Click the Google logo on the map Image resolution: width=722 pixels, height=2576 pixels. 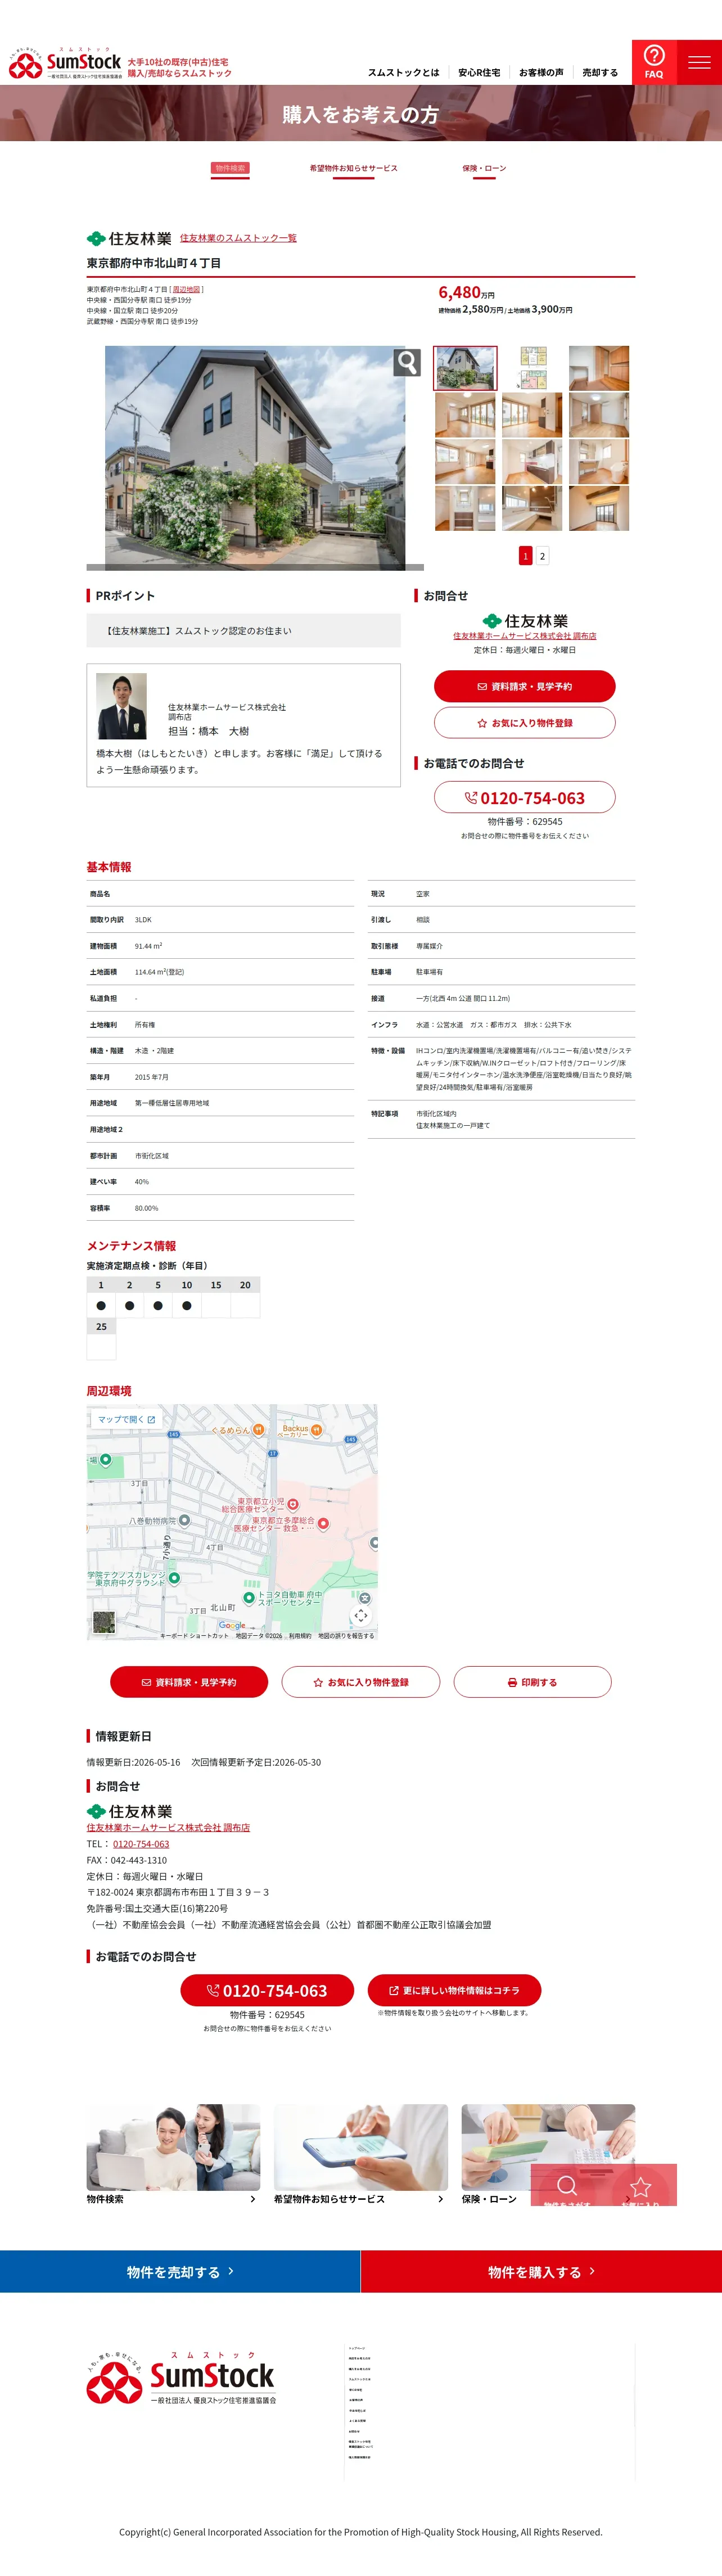point(232,1625)
